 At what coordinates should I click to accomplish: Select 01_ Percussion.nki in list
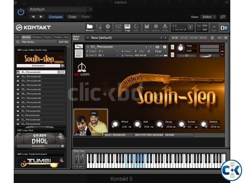click(40, 72)
